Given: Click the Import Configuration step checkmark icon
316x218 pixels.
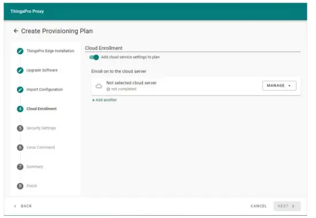Looking at the screenshot, I should (x=20, y=90).
